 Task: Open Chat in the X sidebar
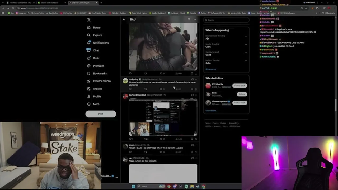coord(93,50)
